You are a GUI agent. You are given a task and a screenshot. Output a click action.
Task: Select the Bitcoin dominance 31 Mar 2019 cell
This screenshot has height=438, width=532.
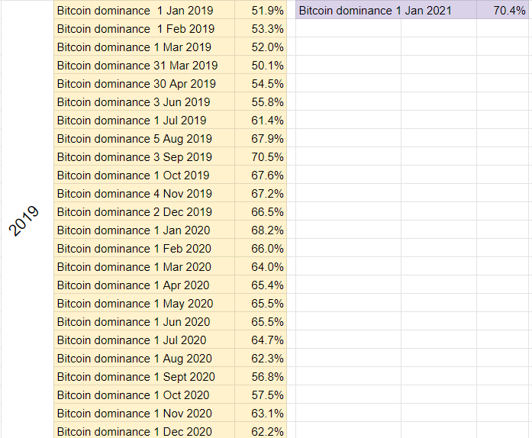pos(144,65)
